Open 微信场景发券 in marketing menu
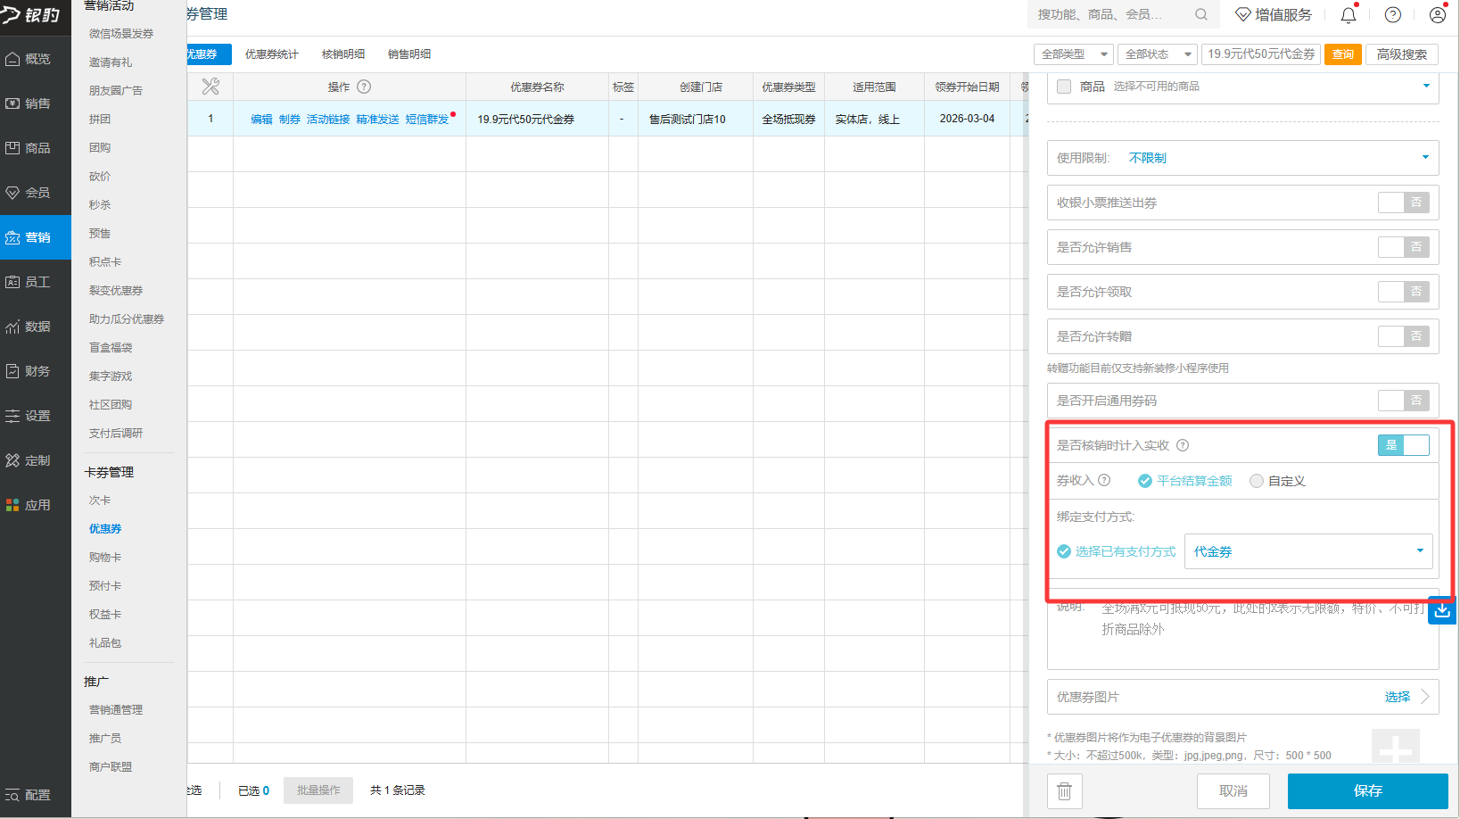Image resolution: width=1460 pixels, height=819 pixels. tap(121, 34)
